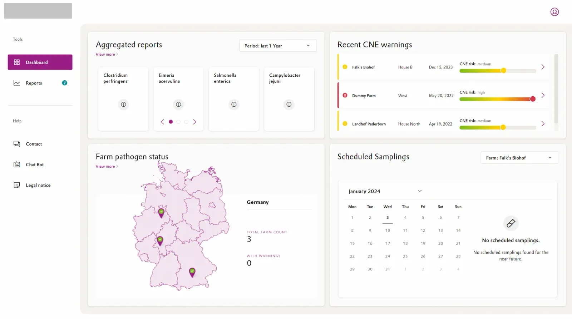Viewport: 572px width, 319px height.
Task: Expand the Falk's Biohof warning chevron
Action: (x=543, y=67)
